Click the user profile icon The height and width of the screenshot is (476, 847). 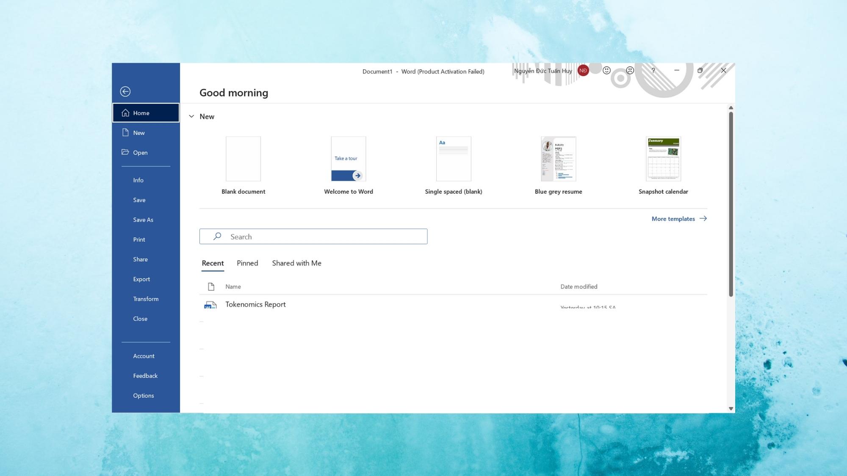(584, 70)
